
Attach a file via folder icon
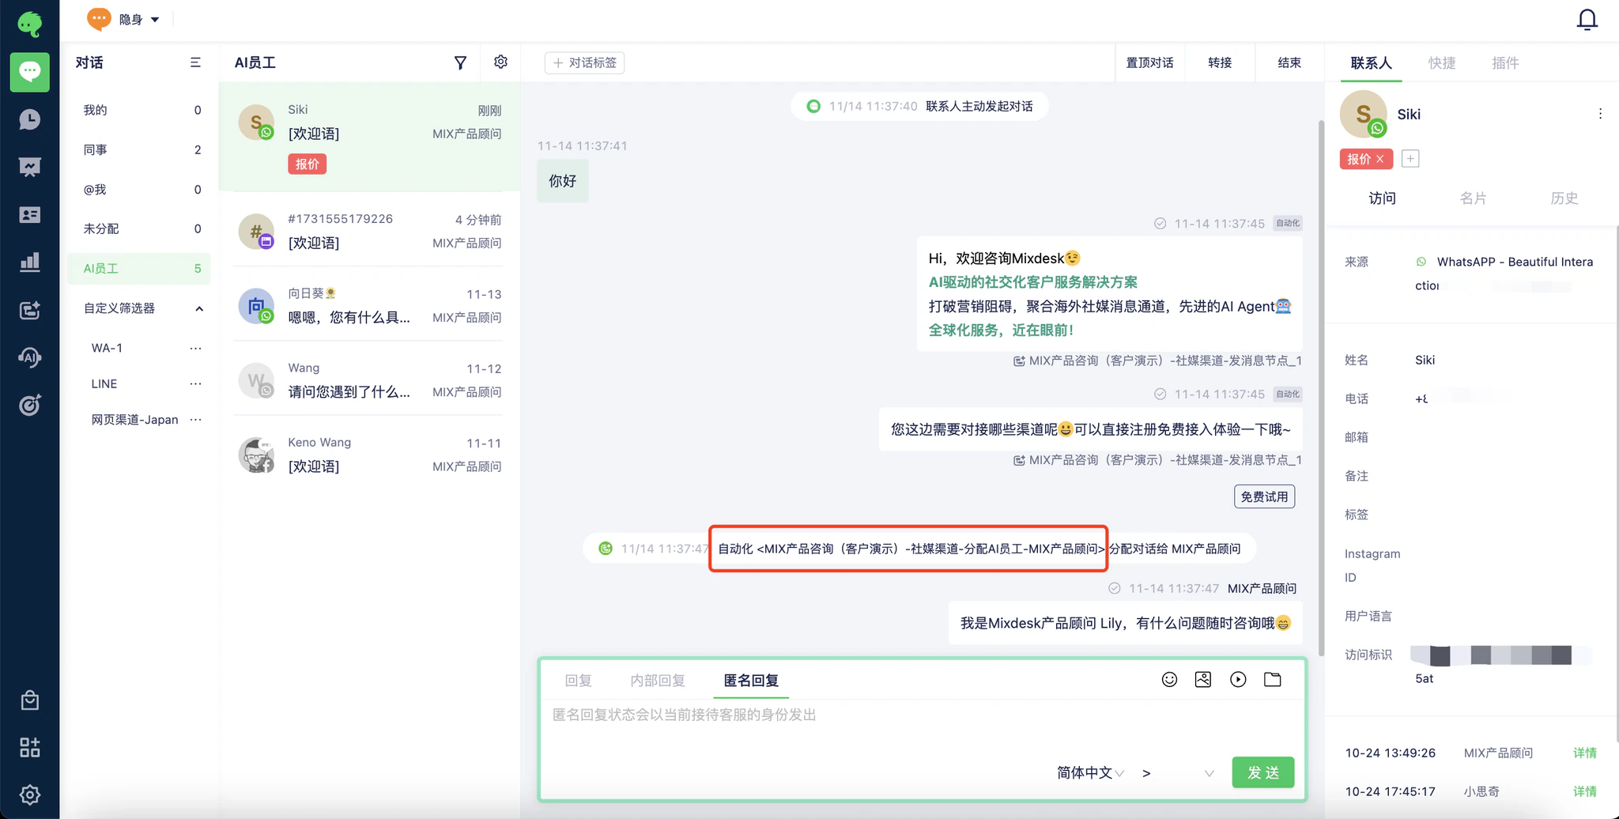point(1272,679)
